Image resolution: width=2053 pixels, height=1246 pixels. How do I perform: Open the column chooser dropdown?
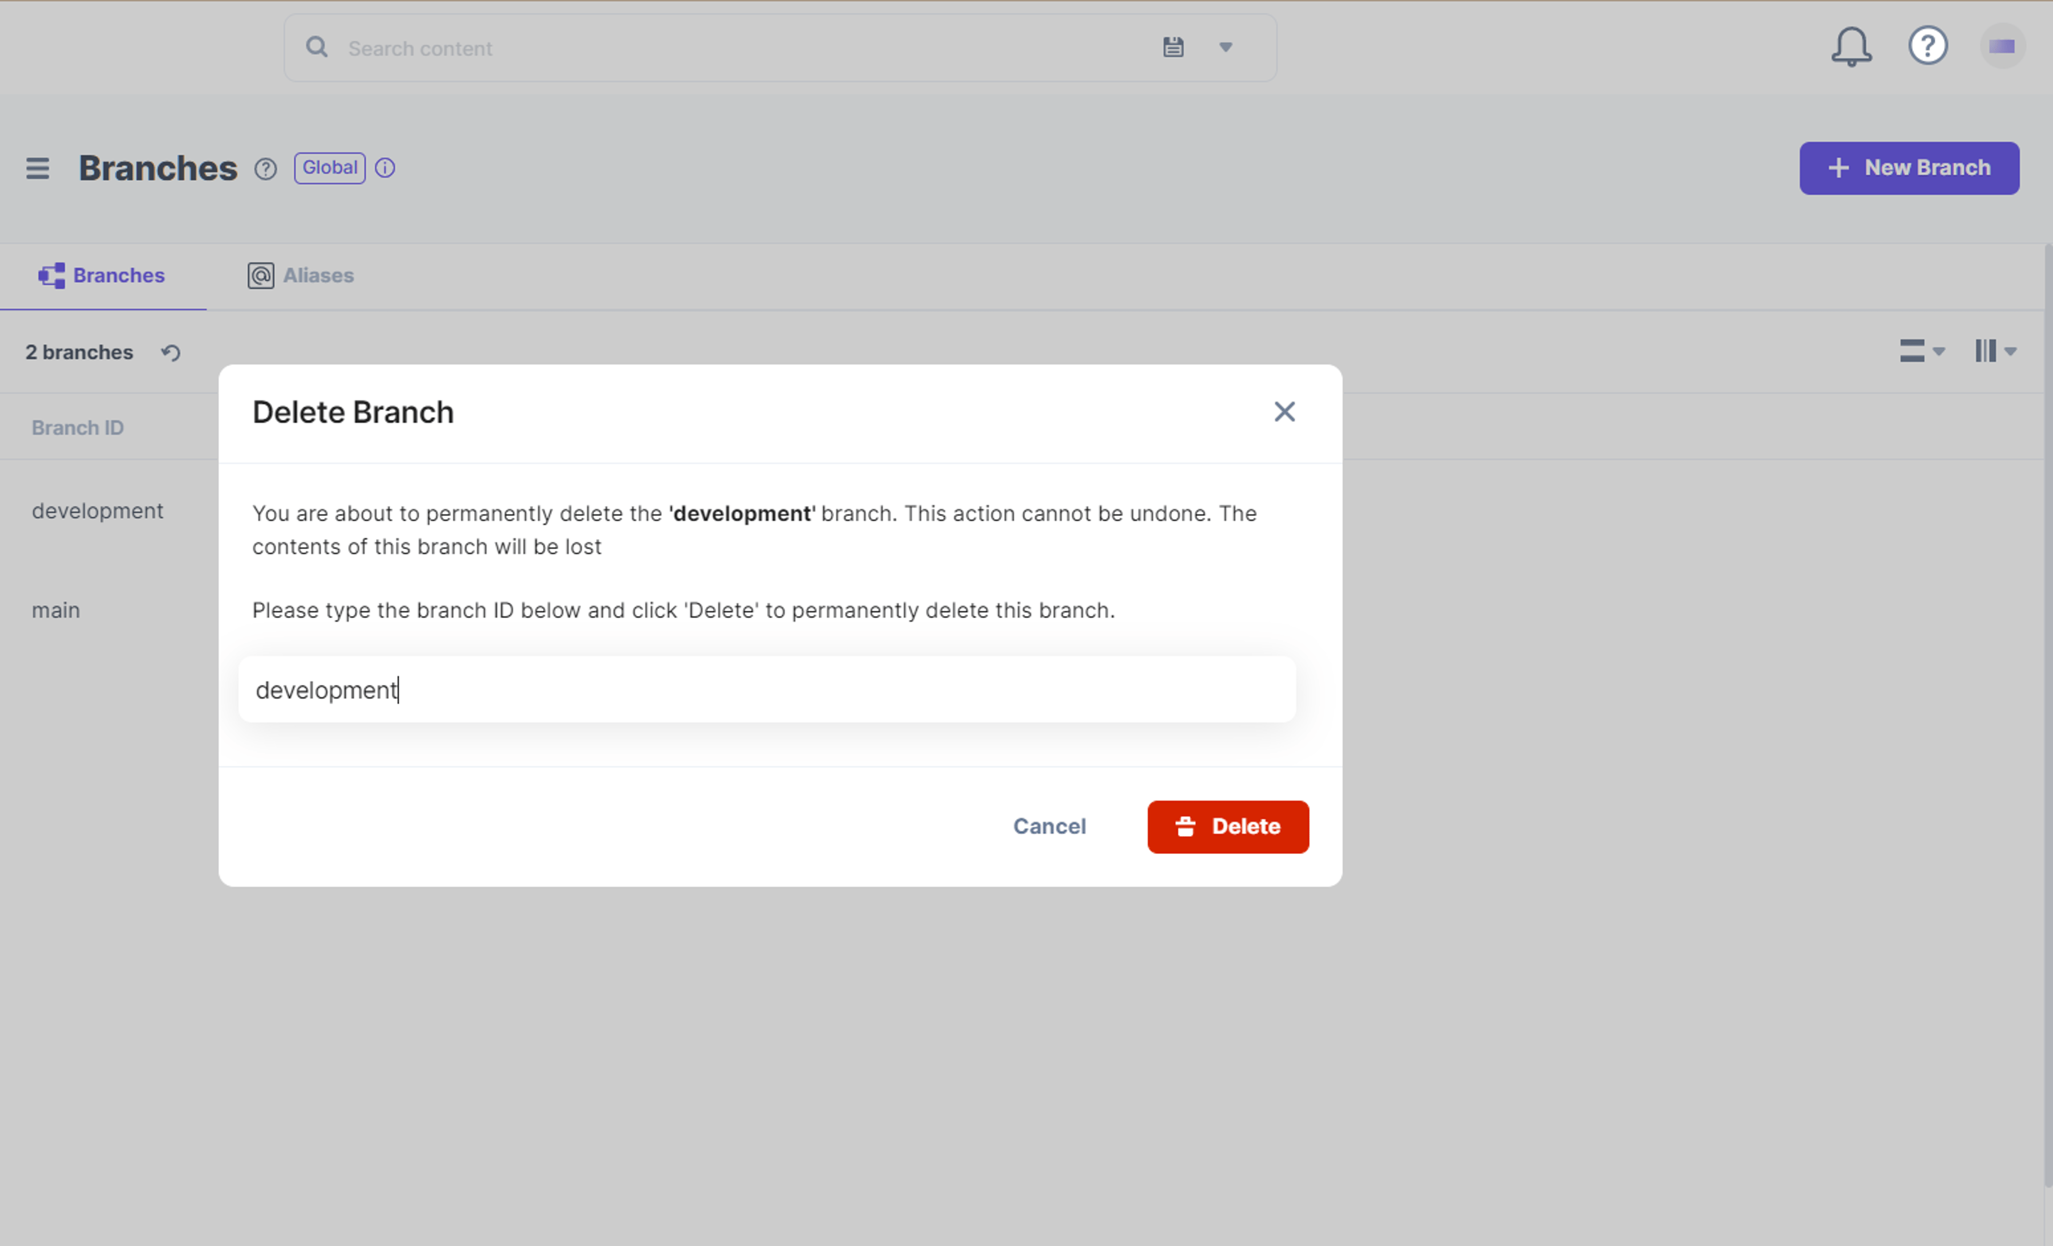(x=1995, y=351)
